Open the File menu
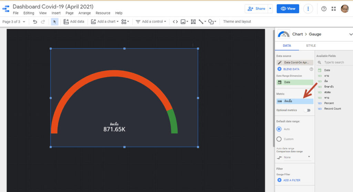 pos(16,13)
